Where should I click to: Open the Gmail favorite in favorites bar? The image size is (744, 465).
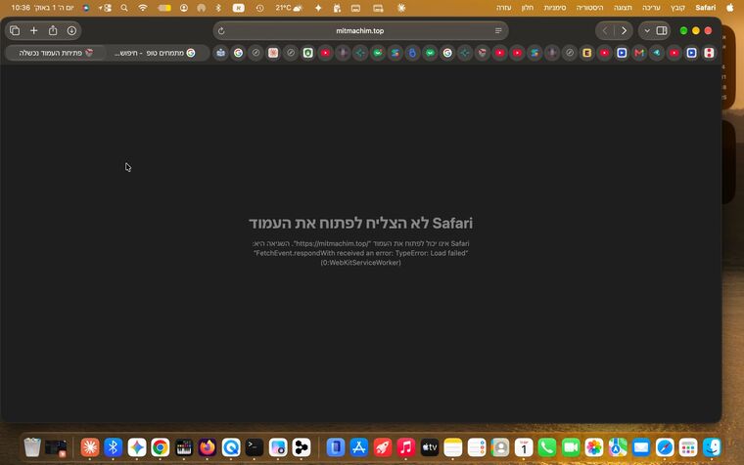tap(639, 53)
